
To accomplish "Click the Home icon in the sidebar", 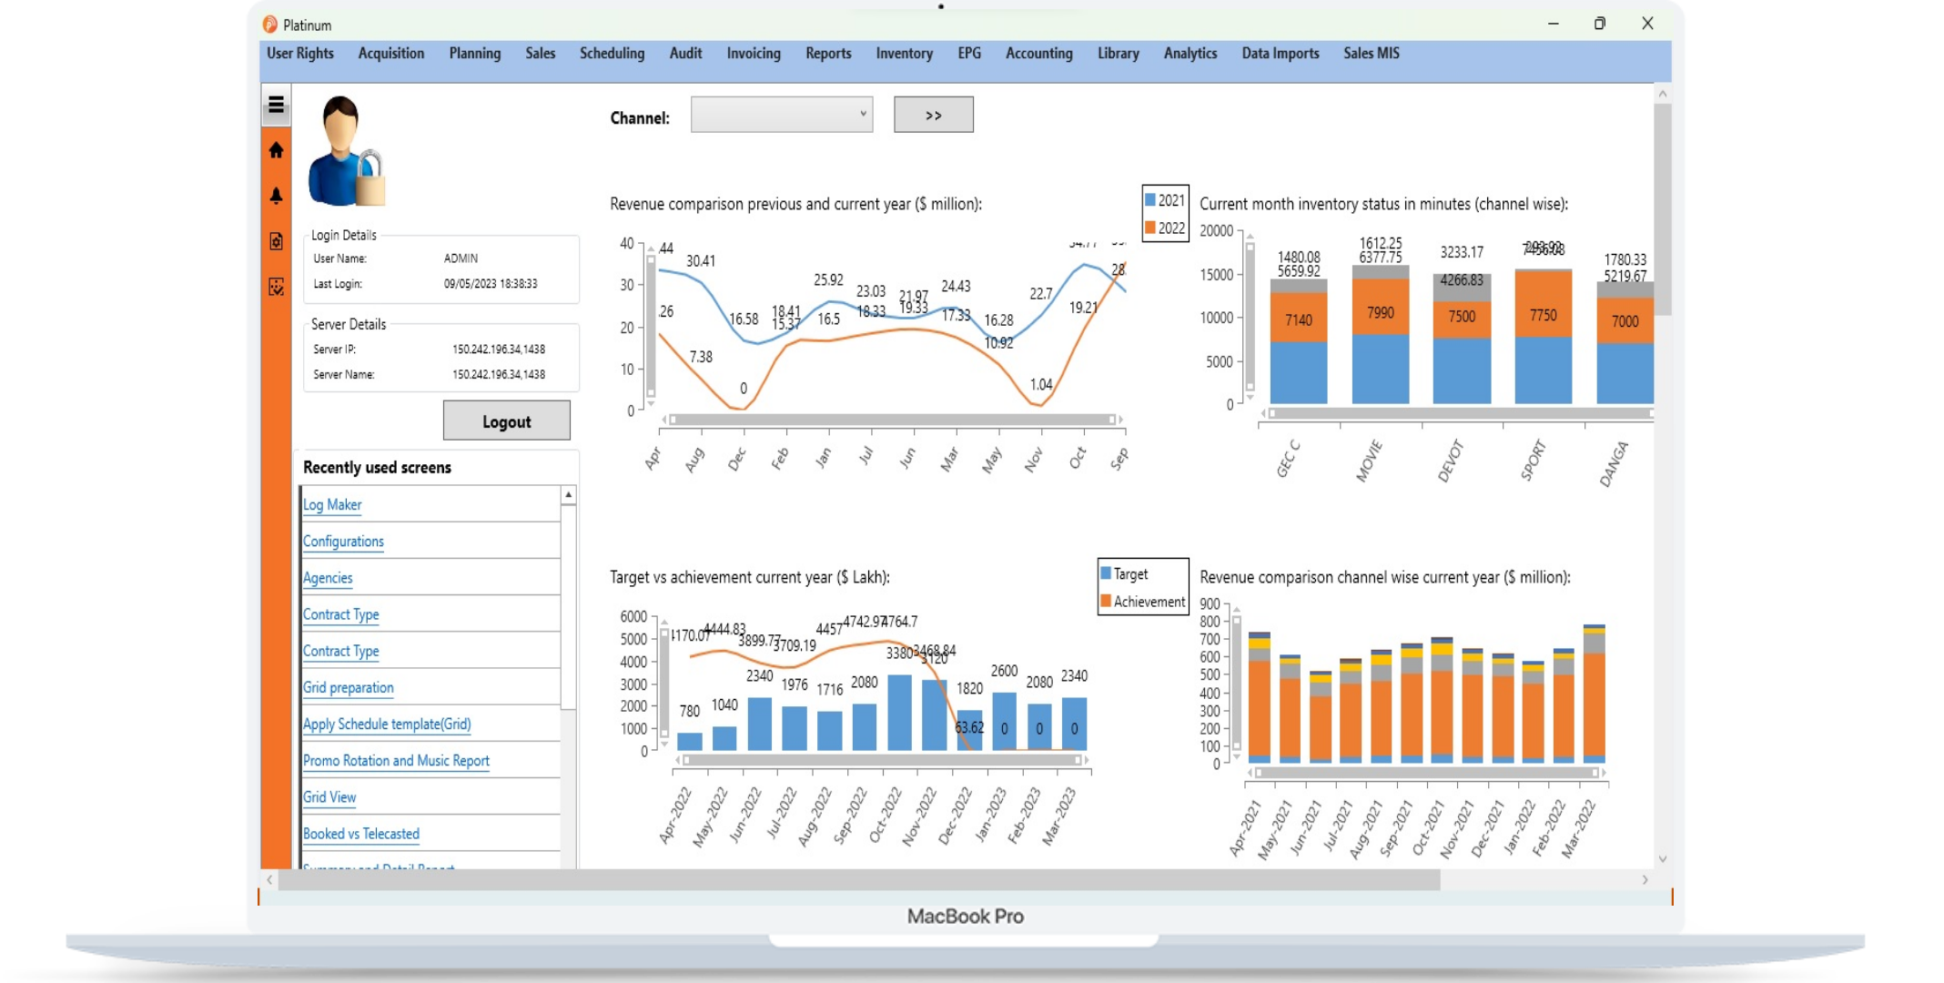I will tap(277, 151).
